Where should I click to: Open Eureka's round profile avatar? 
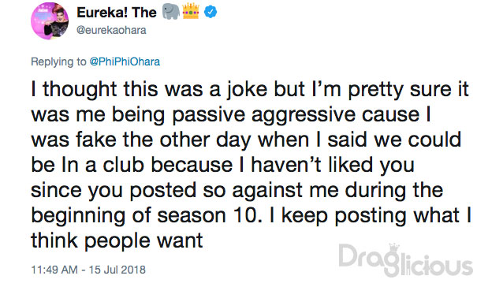coord(50,20)
